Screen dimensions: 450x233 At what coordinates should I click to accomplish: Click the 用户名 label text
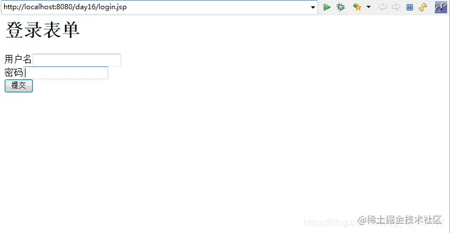tap(18, 60)
